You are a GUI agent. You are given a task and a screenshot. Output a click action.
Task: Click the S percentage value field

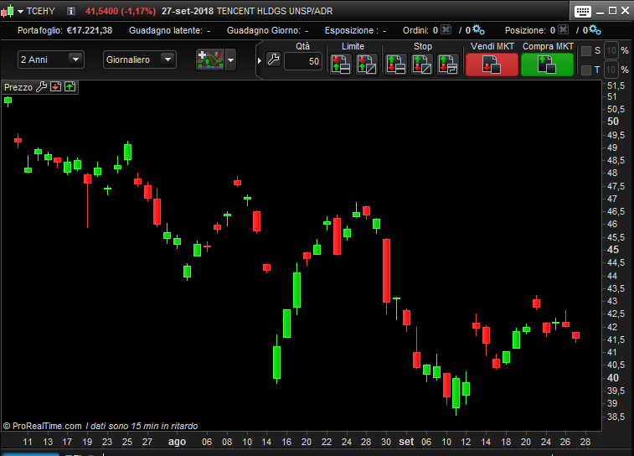[x=611, y=50]
